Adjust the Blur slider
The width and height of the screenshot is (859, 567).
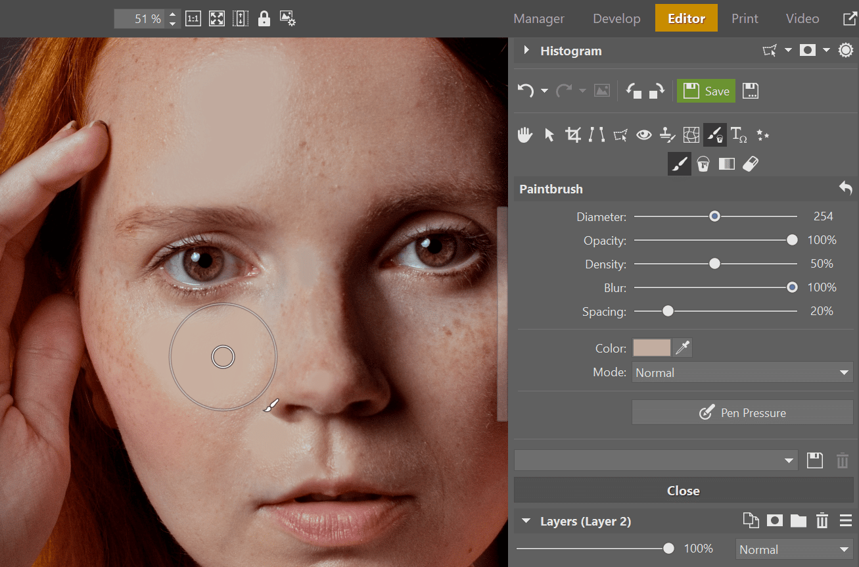[715, 287]
